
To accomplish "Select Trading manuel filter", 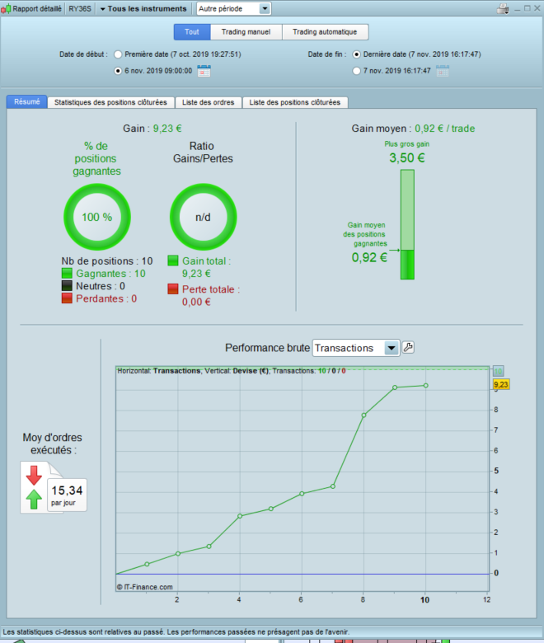I will (246, 31).
